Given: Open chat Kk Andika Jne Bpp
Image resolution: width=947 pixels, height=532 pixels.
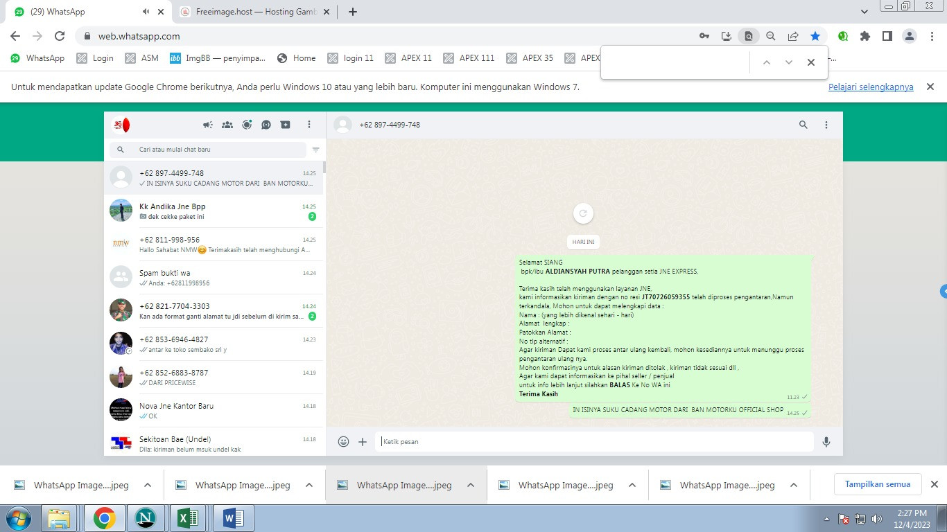Looking at the screenshot, I should (214, 211).
